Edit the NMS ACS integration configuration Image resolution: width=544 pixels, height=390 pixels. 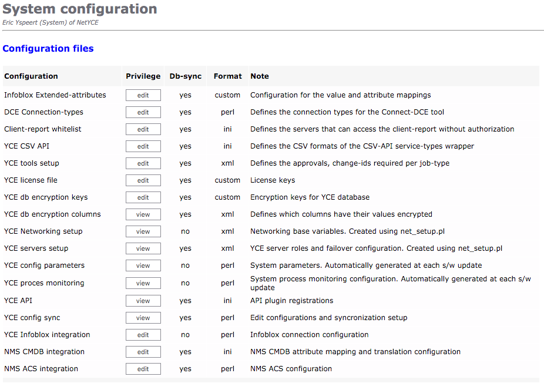(x=143, y=368)
